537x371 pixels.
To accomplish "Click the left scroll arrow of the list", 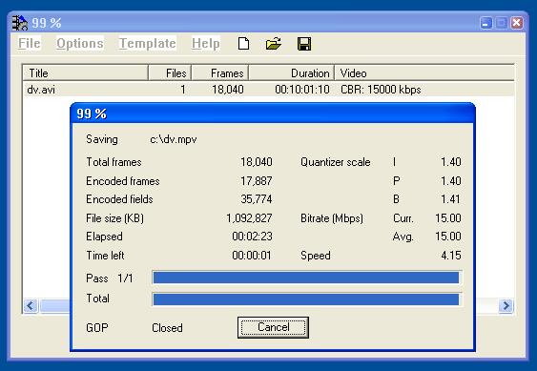I will point(31,305).
